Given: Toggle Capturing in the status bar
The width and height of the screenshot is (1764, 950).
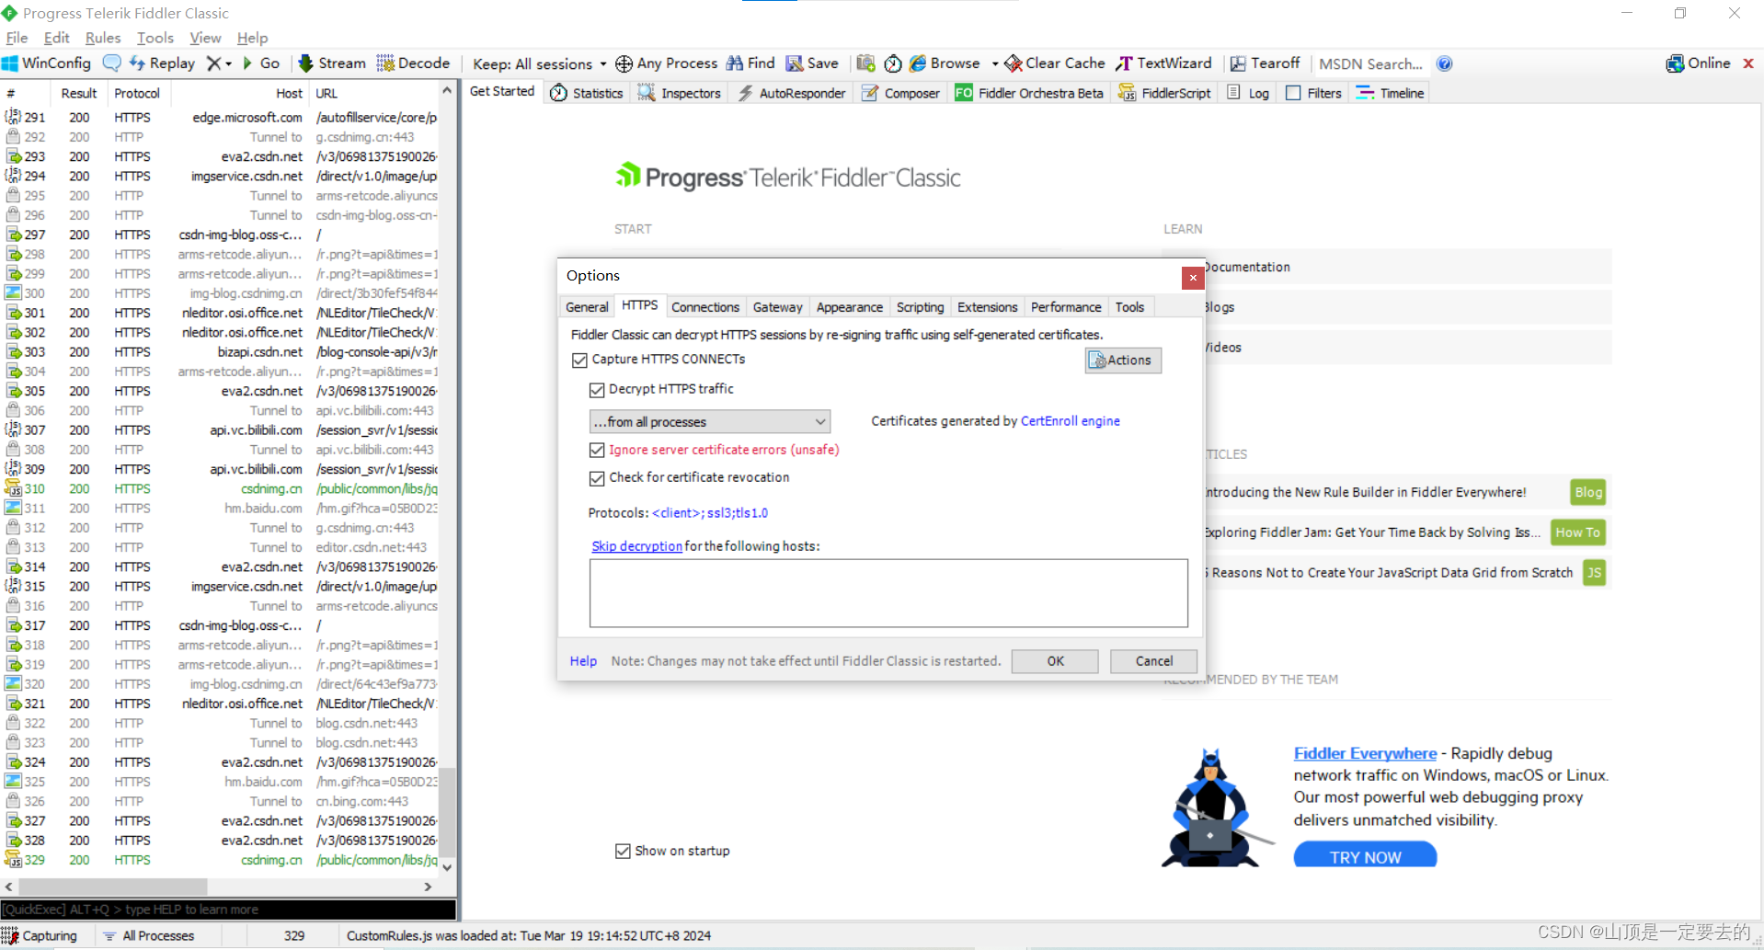Looking at the screenshot, I should 40,935.
